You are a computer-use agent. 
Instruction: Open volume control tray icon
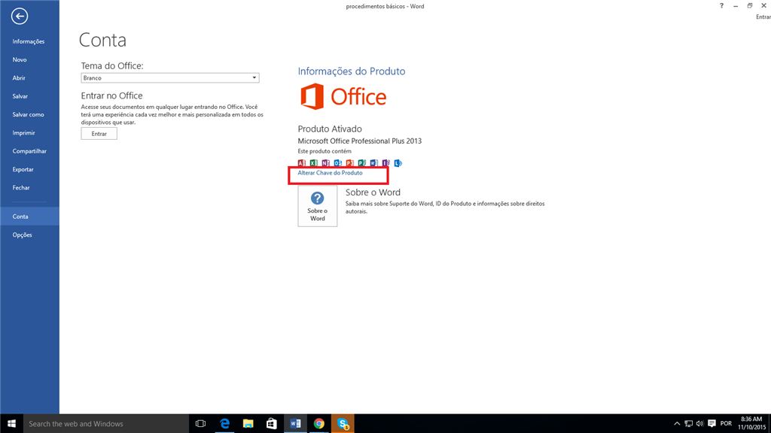(x=699, y=424)
